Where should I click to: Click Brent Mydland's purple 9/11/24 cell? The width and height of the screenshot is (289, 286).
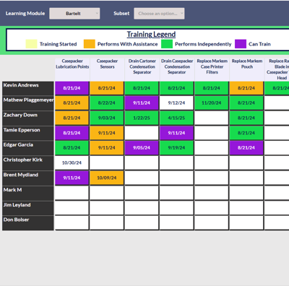coord(72,178)
